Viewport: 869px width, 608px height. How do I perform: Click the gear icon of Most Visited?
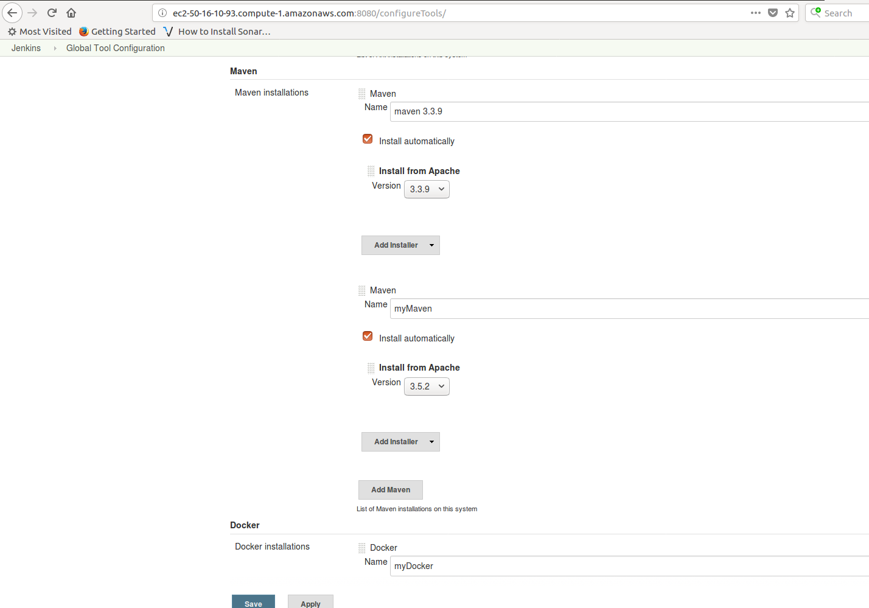[x=12, y=32]
